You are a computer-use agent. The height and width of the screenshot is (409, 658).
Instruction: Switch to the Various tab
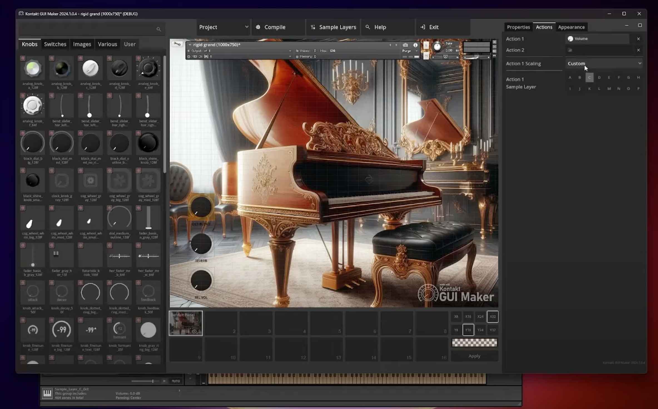(x=107, y=44)
